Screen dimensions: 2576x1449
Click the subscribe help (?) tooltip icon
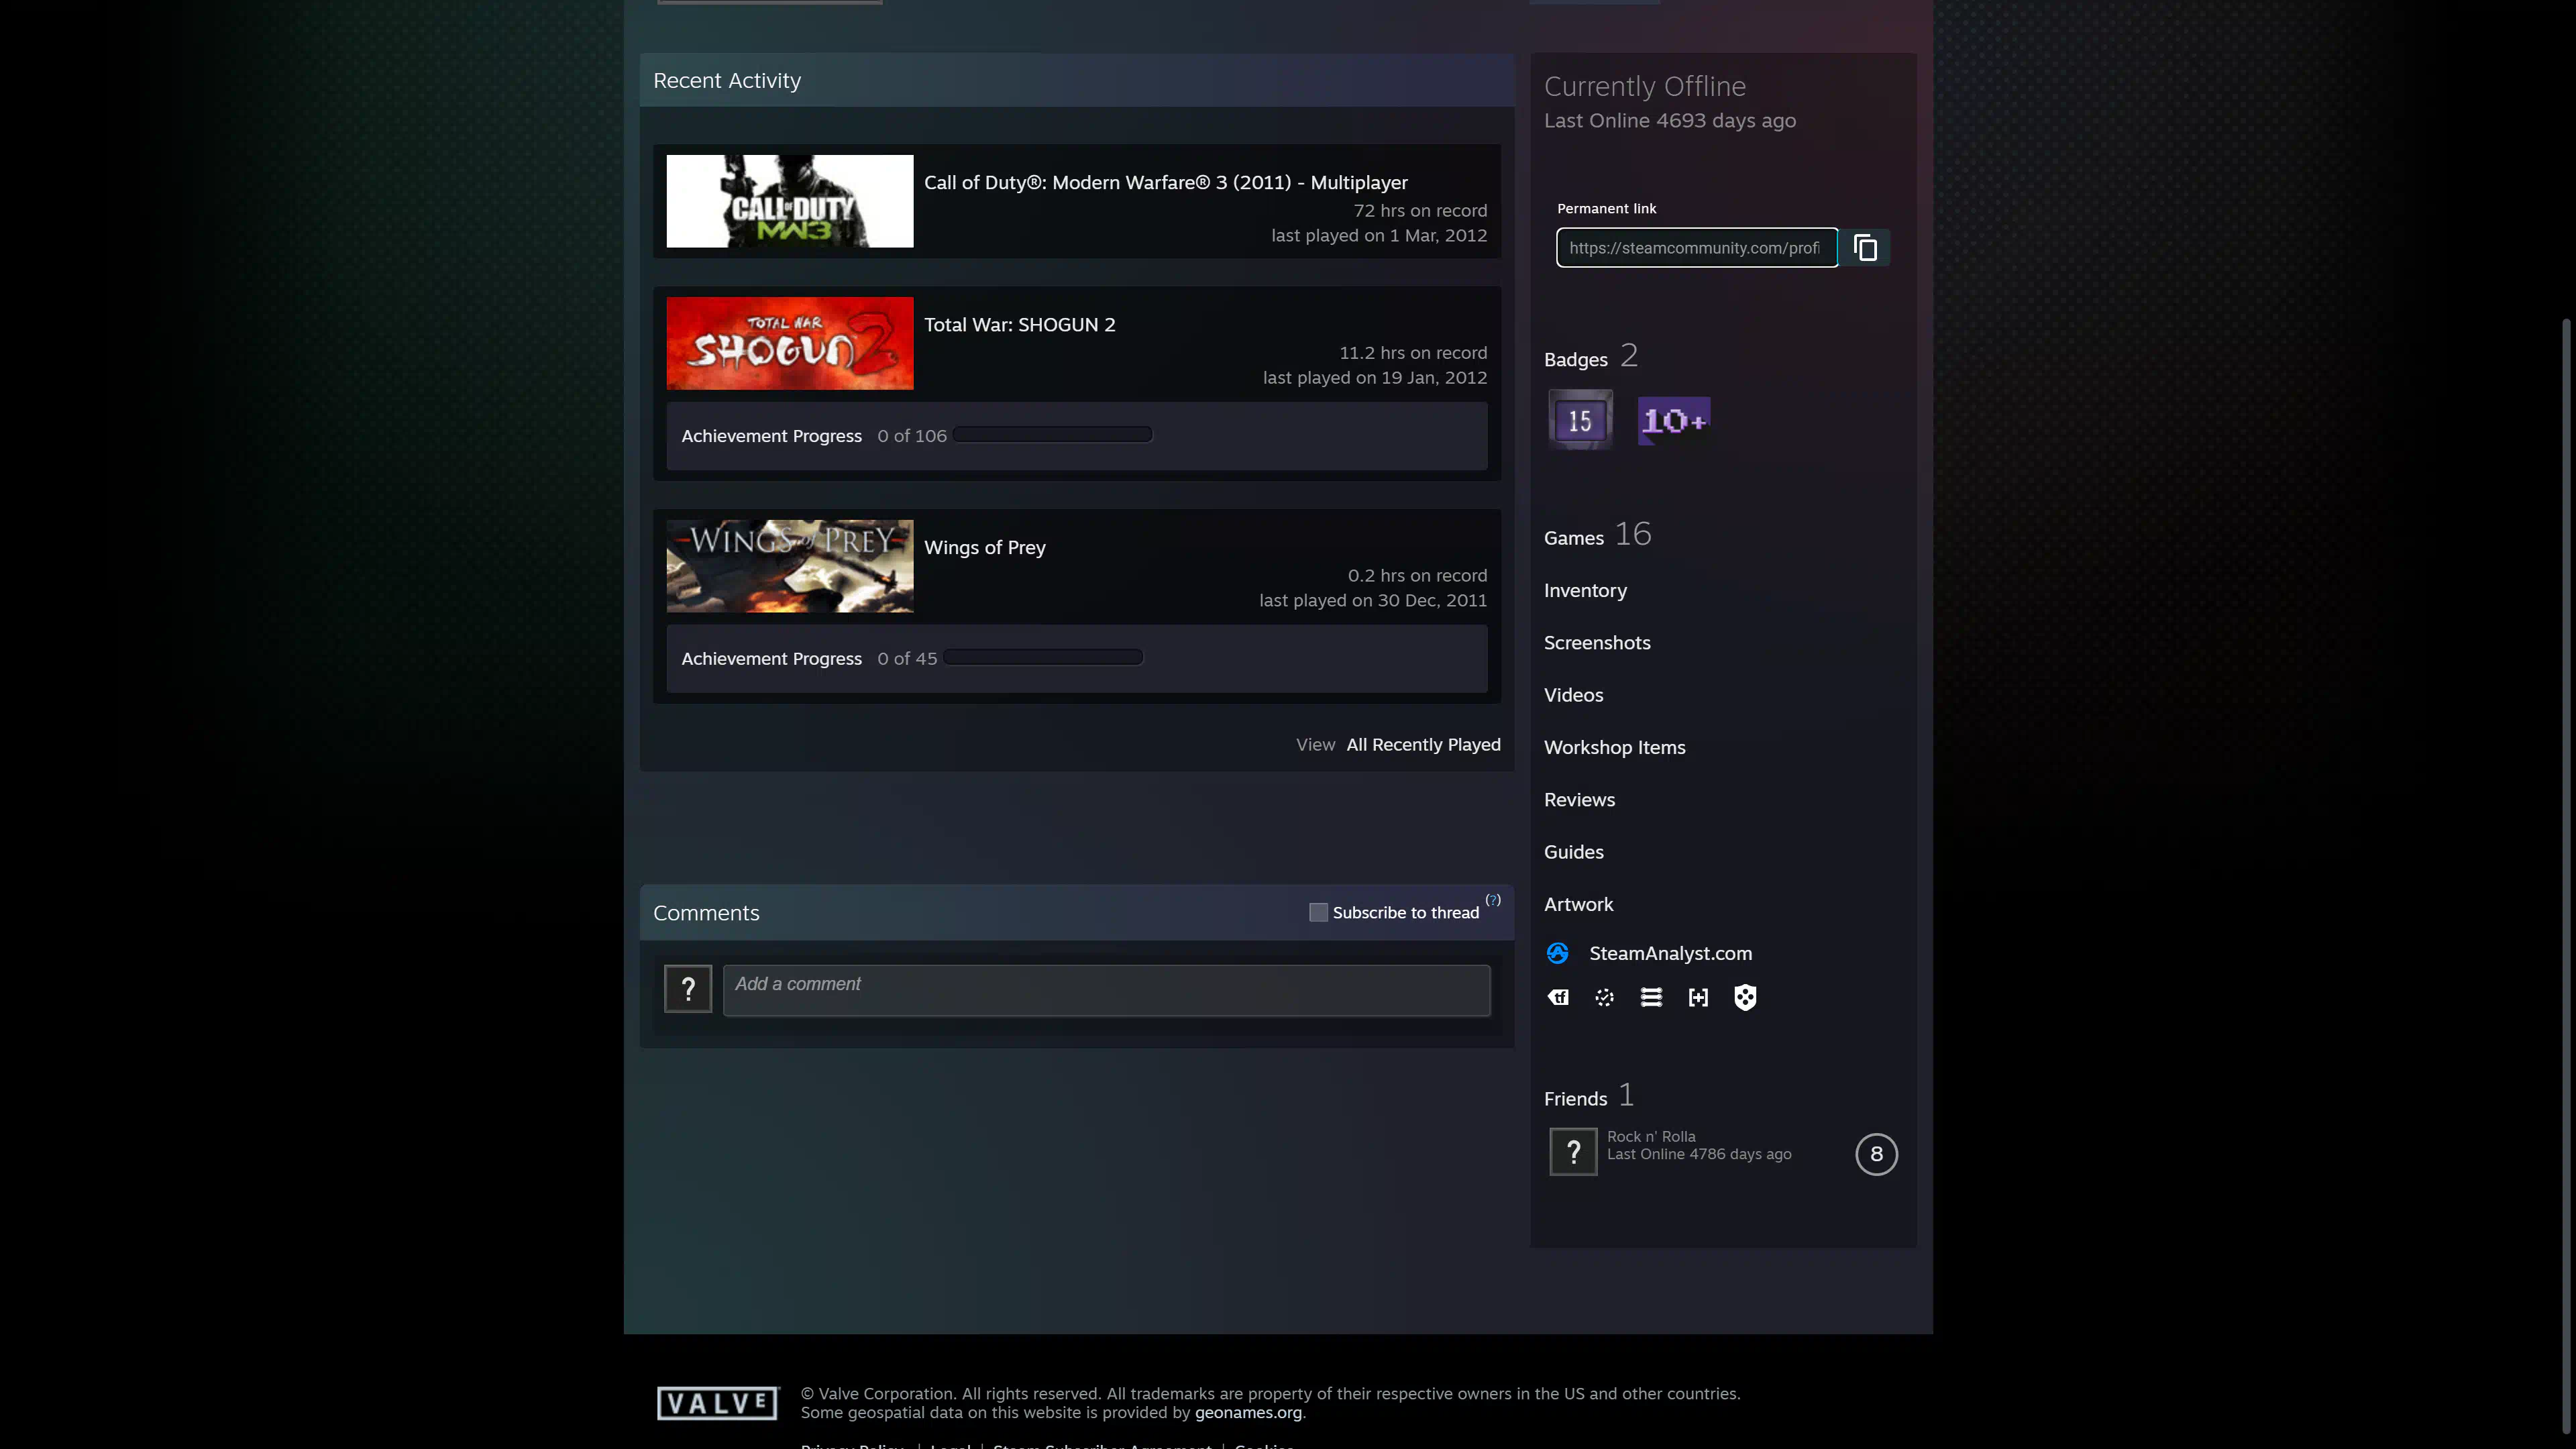1493,900
